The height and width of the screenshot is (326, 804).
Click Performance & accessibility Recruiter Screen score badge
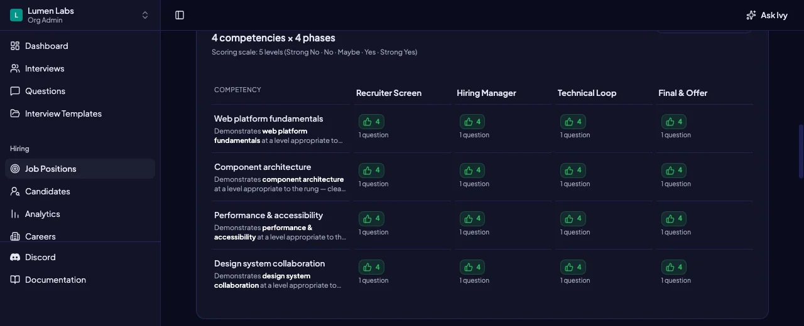click(x=371, y=218)
